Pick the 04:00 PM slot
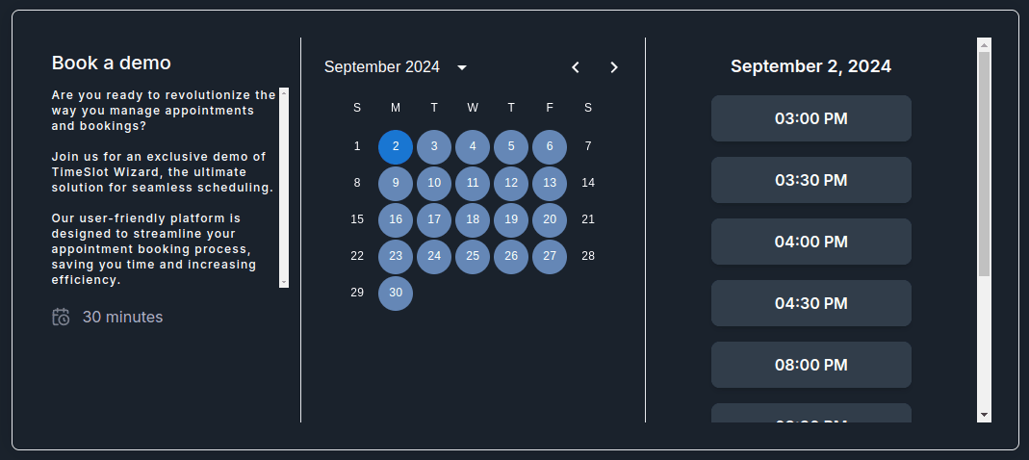Viewport: 1029px width, 460px height. pos(810,242)
